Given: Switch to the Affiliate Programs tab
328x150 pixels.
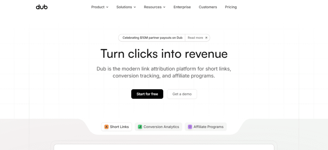Looking at the screenshot, I should (206, 127).
